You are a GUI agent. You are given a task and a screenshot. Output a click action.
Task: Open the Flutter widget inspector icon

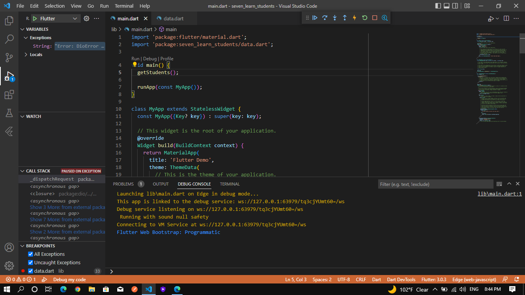(385, 18)
